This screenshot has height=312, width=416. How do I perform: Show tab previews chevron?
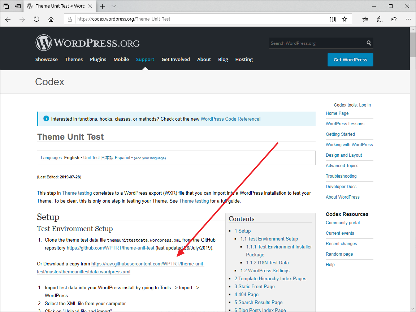coord(114,6)
